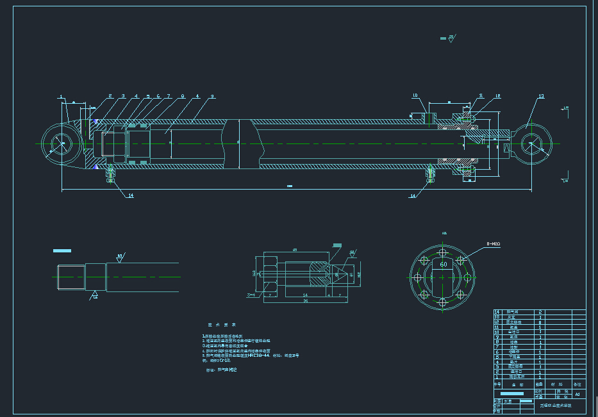Select part callout number 13 on assembly
This screenshot has width=598, height=417.
(541, 96)
